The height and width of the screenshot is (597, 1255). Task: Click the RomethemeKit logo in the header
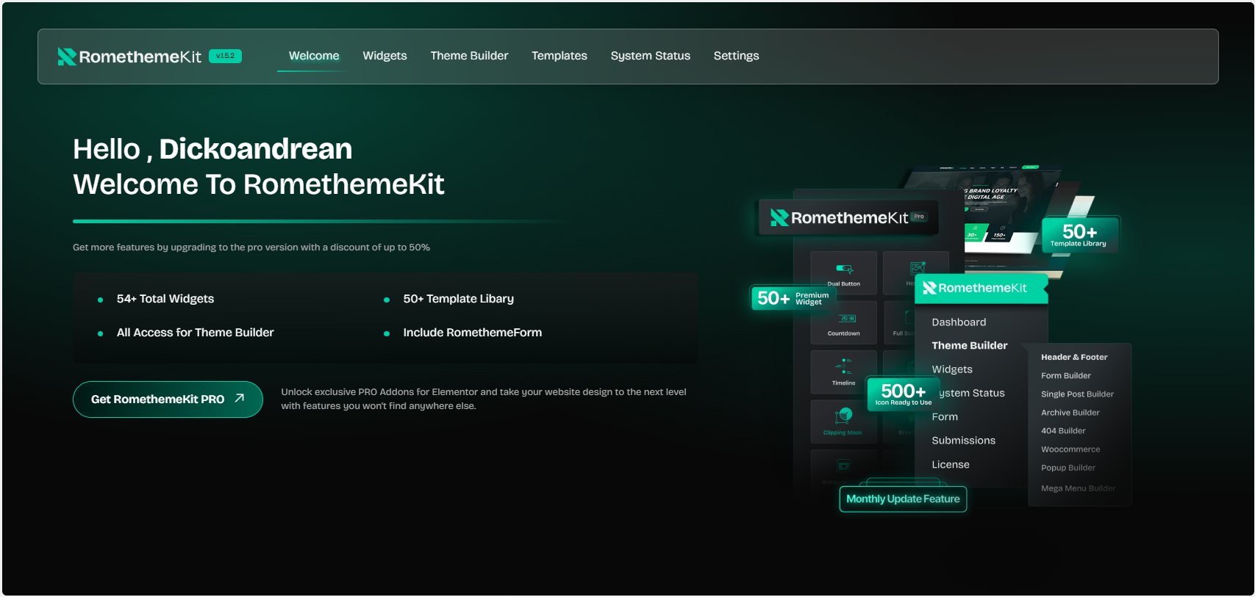129,57
